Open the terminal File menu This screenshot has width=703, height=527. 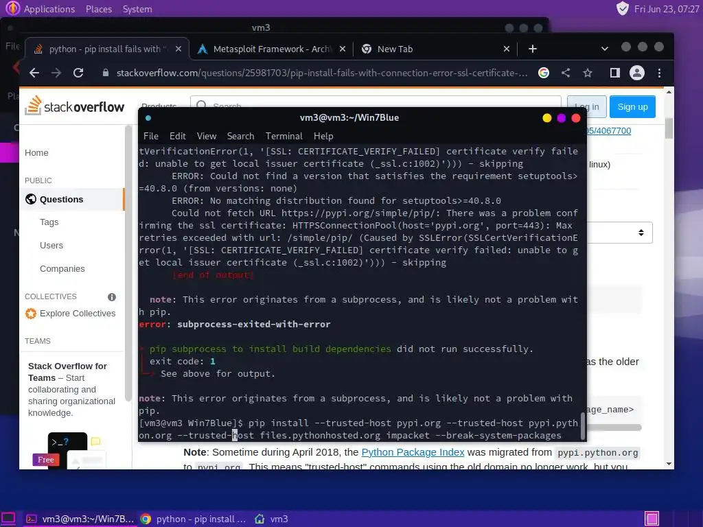click(x=150, y=136)
